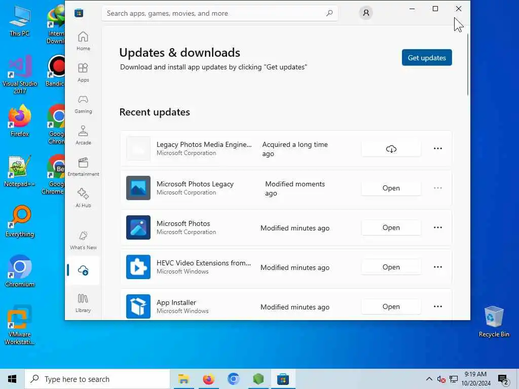This screenshot has height=389, width=519.
Task: Click the App Installer title text
Action: pos(176,302)
